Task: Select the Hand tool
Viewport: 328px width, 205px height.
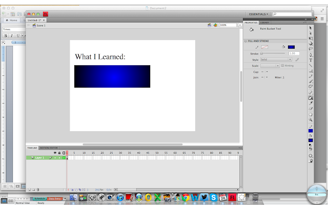Action: click(311, 114)
